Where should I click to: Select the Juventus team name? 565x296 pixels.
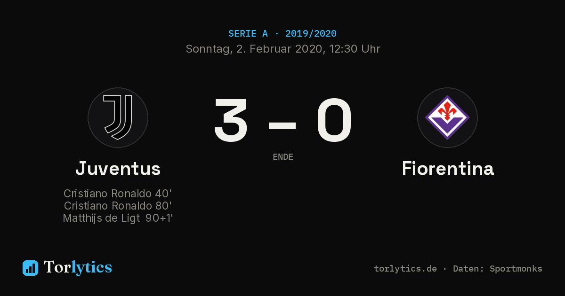click(118, 168)
